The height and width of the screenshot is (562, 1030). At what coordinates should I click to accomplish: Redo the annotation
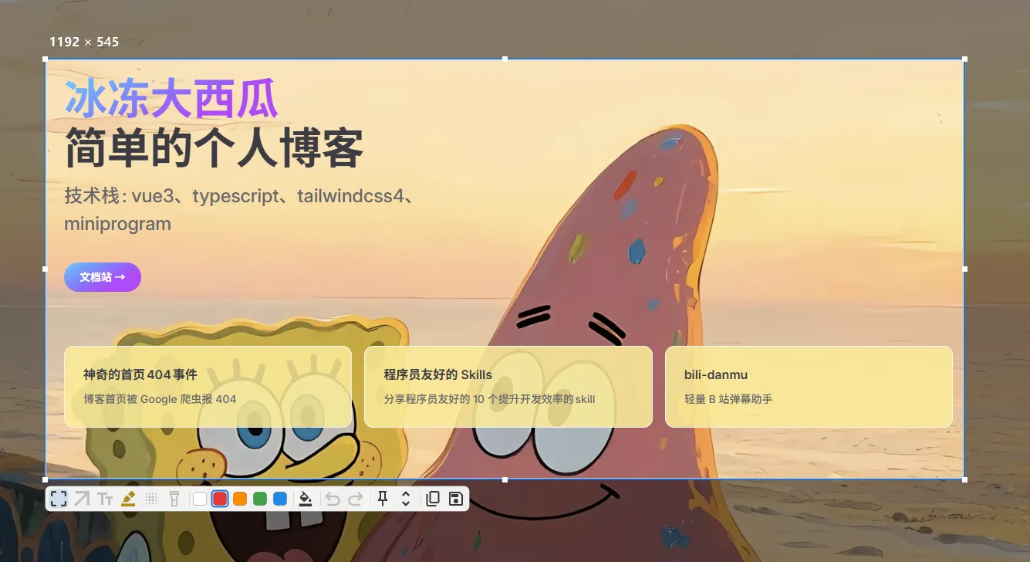pos(356,499)
